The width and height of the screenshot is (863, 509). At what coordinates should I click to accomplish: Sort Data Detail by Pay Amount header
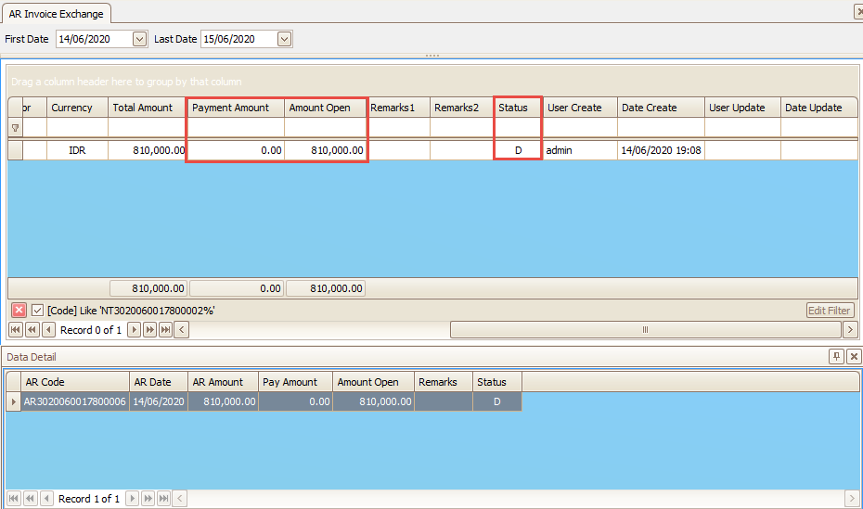coord(296,382)
